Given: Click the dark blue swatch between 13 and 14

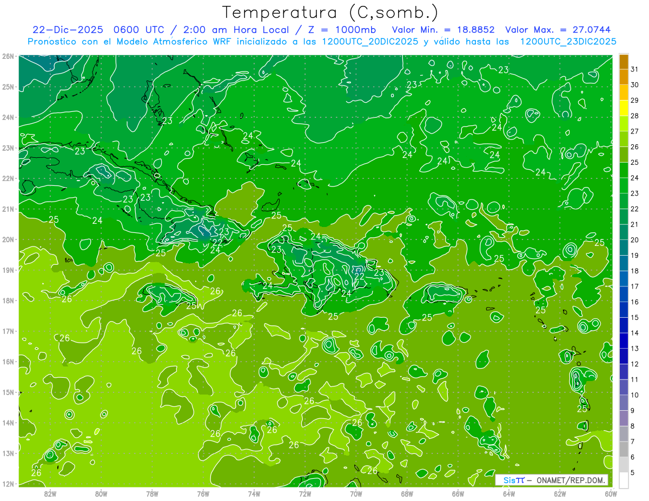Looking at the screenshot, I should pyautogui.click(x=624, y=341).
